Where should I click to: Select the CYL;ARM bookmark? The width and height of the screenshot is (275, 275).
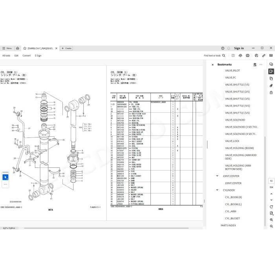click(231, 211)
